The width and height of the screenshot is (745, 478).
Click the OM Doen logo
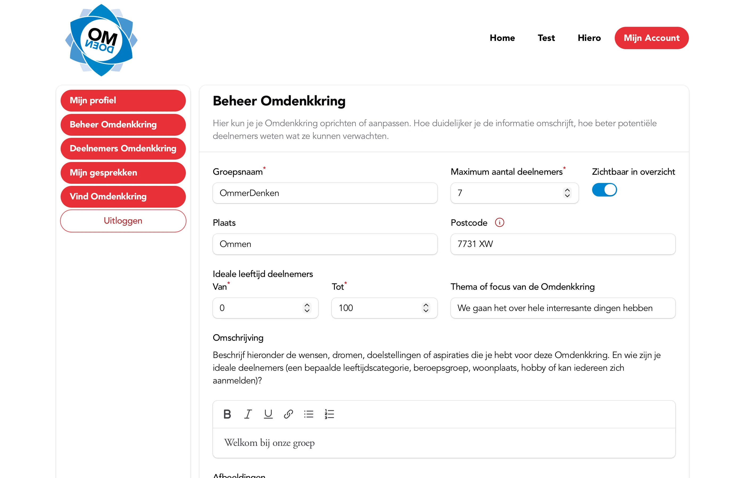[101, 40]
